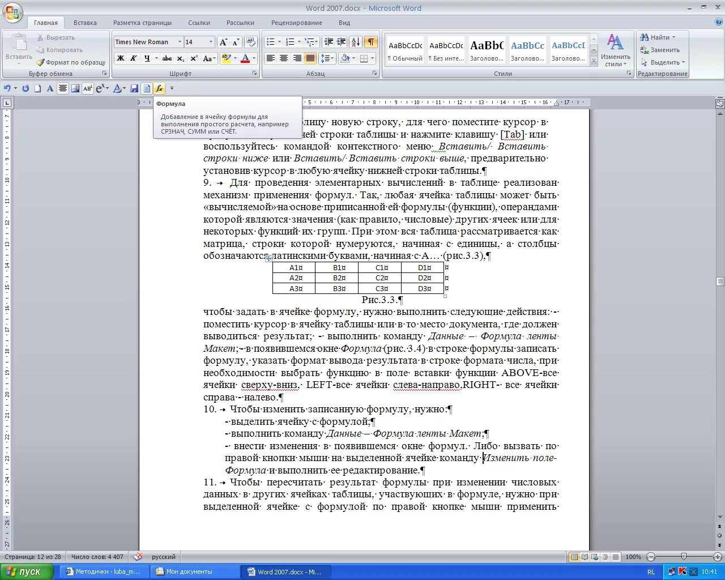Apply the Обычный style from gallery
The image size is (725, 580).
tap(405, 50)
